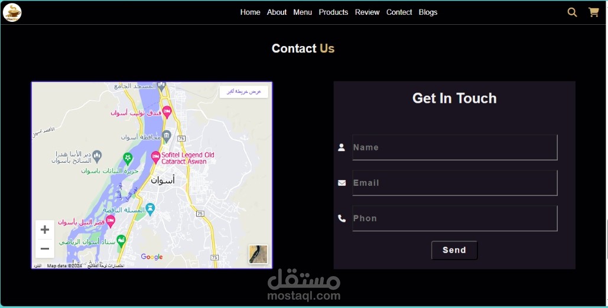The height and width of the screenshot is (308, 608).
Task: Go to the Home menu item
Action: pyautogui.click(x=250, y=12)
